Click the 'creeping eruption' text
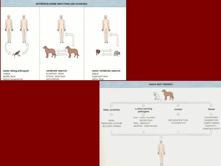This screenshot has height=166, width=221. coord(211,128)
